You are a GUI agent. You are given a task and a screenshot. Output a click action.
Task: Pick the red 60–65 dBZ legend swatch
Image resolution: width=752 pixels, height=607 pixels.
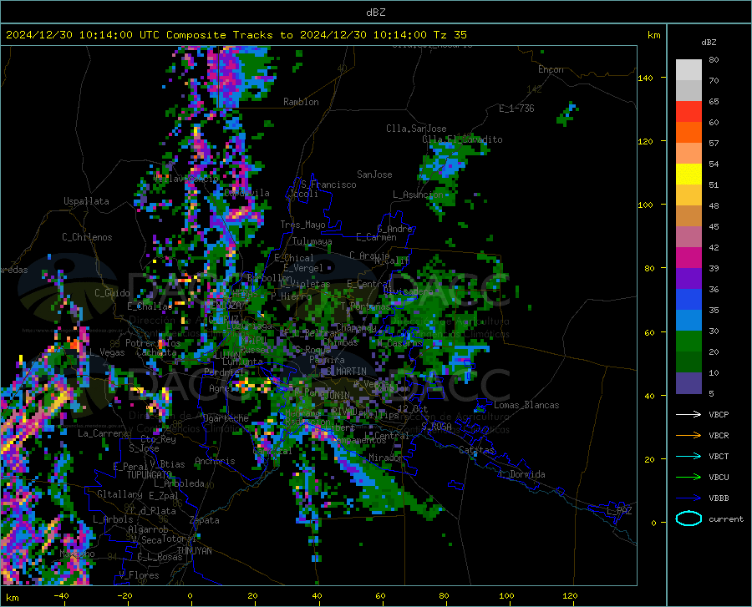(x=688, y=112)
